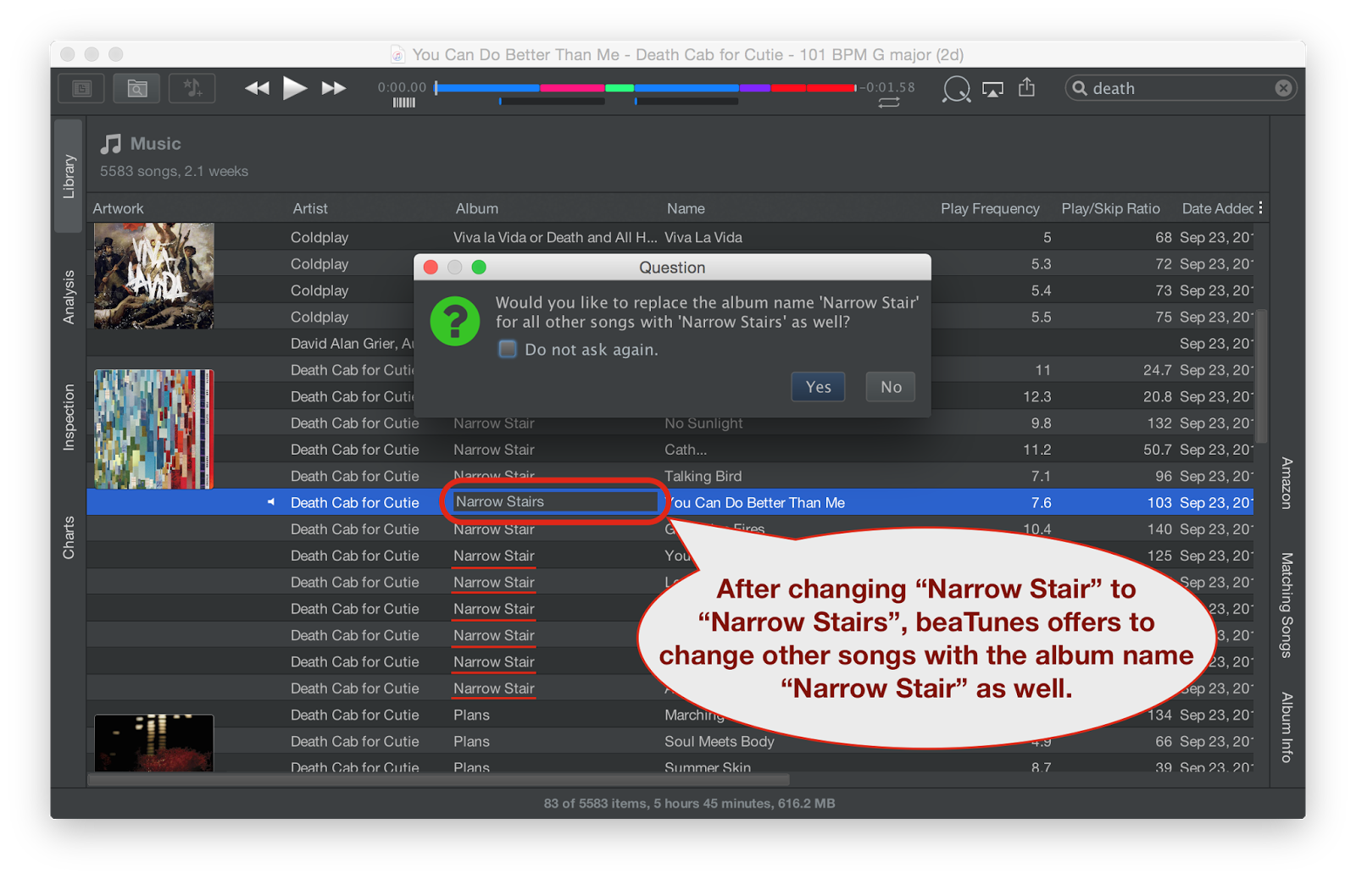Click the horizontal scrollbar below song table
This screenshot has height=879, width=1356.
click(x=439, y=779)
